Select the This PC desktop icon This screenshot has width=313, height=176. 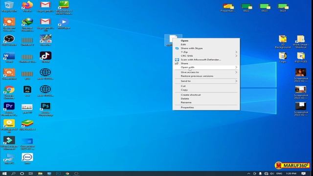point(9,159)
